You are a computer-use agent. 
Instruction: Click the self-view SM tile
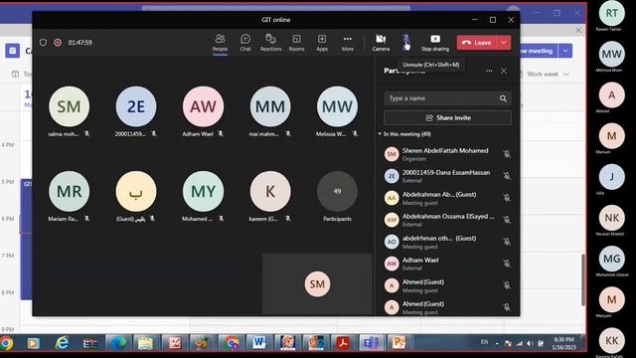pyautogui.click(x=317, y=284)
